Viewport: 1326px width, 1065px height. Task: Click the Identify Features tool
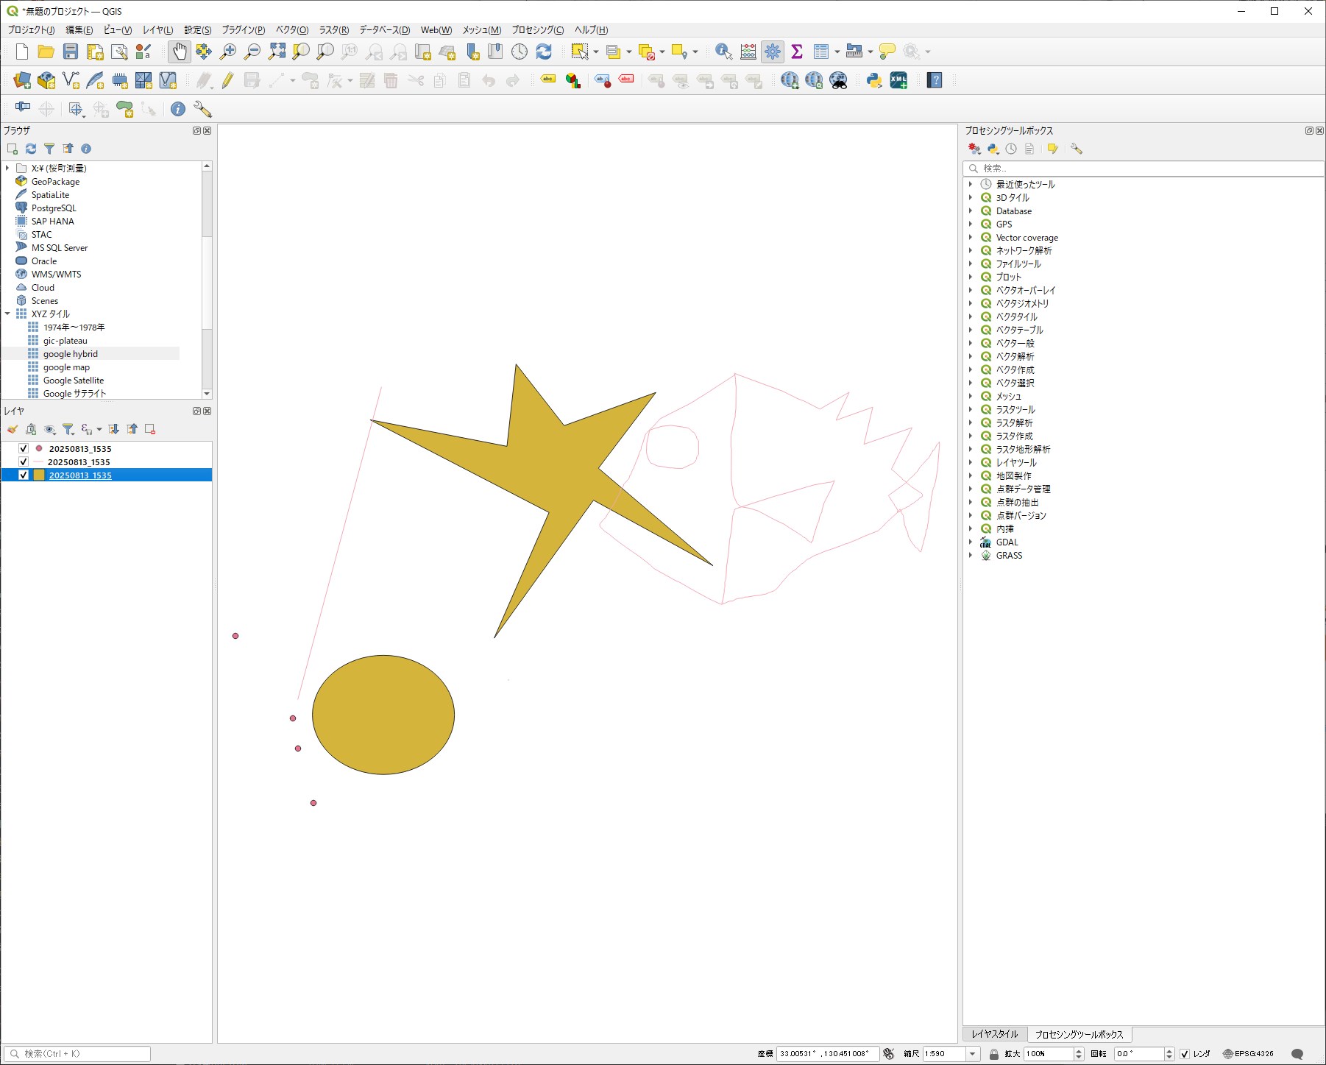tap(723, 52)
